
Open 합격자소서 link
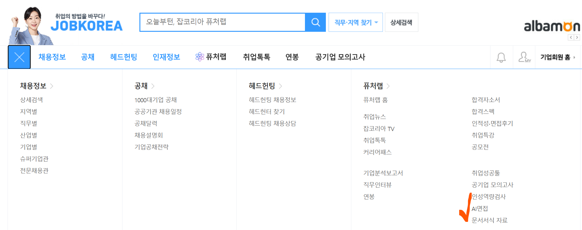[x=486, y=100]
